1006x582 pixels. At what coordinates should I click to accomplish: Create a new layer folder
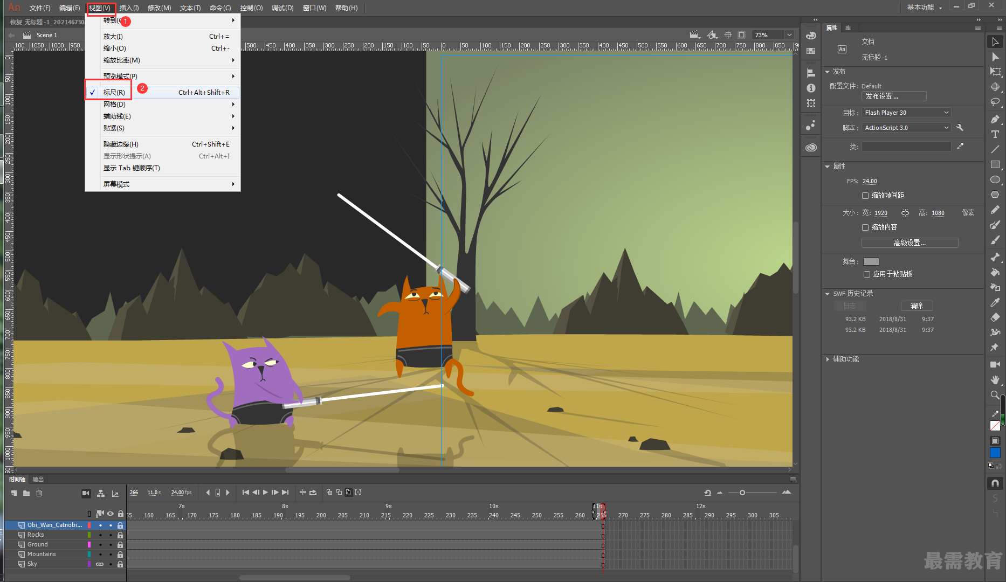pyautogui.click(x=26, y=493)
